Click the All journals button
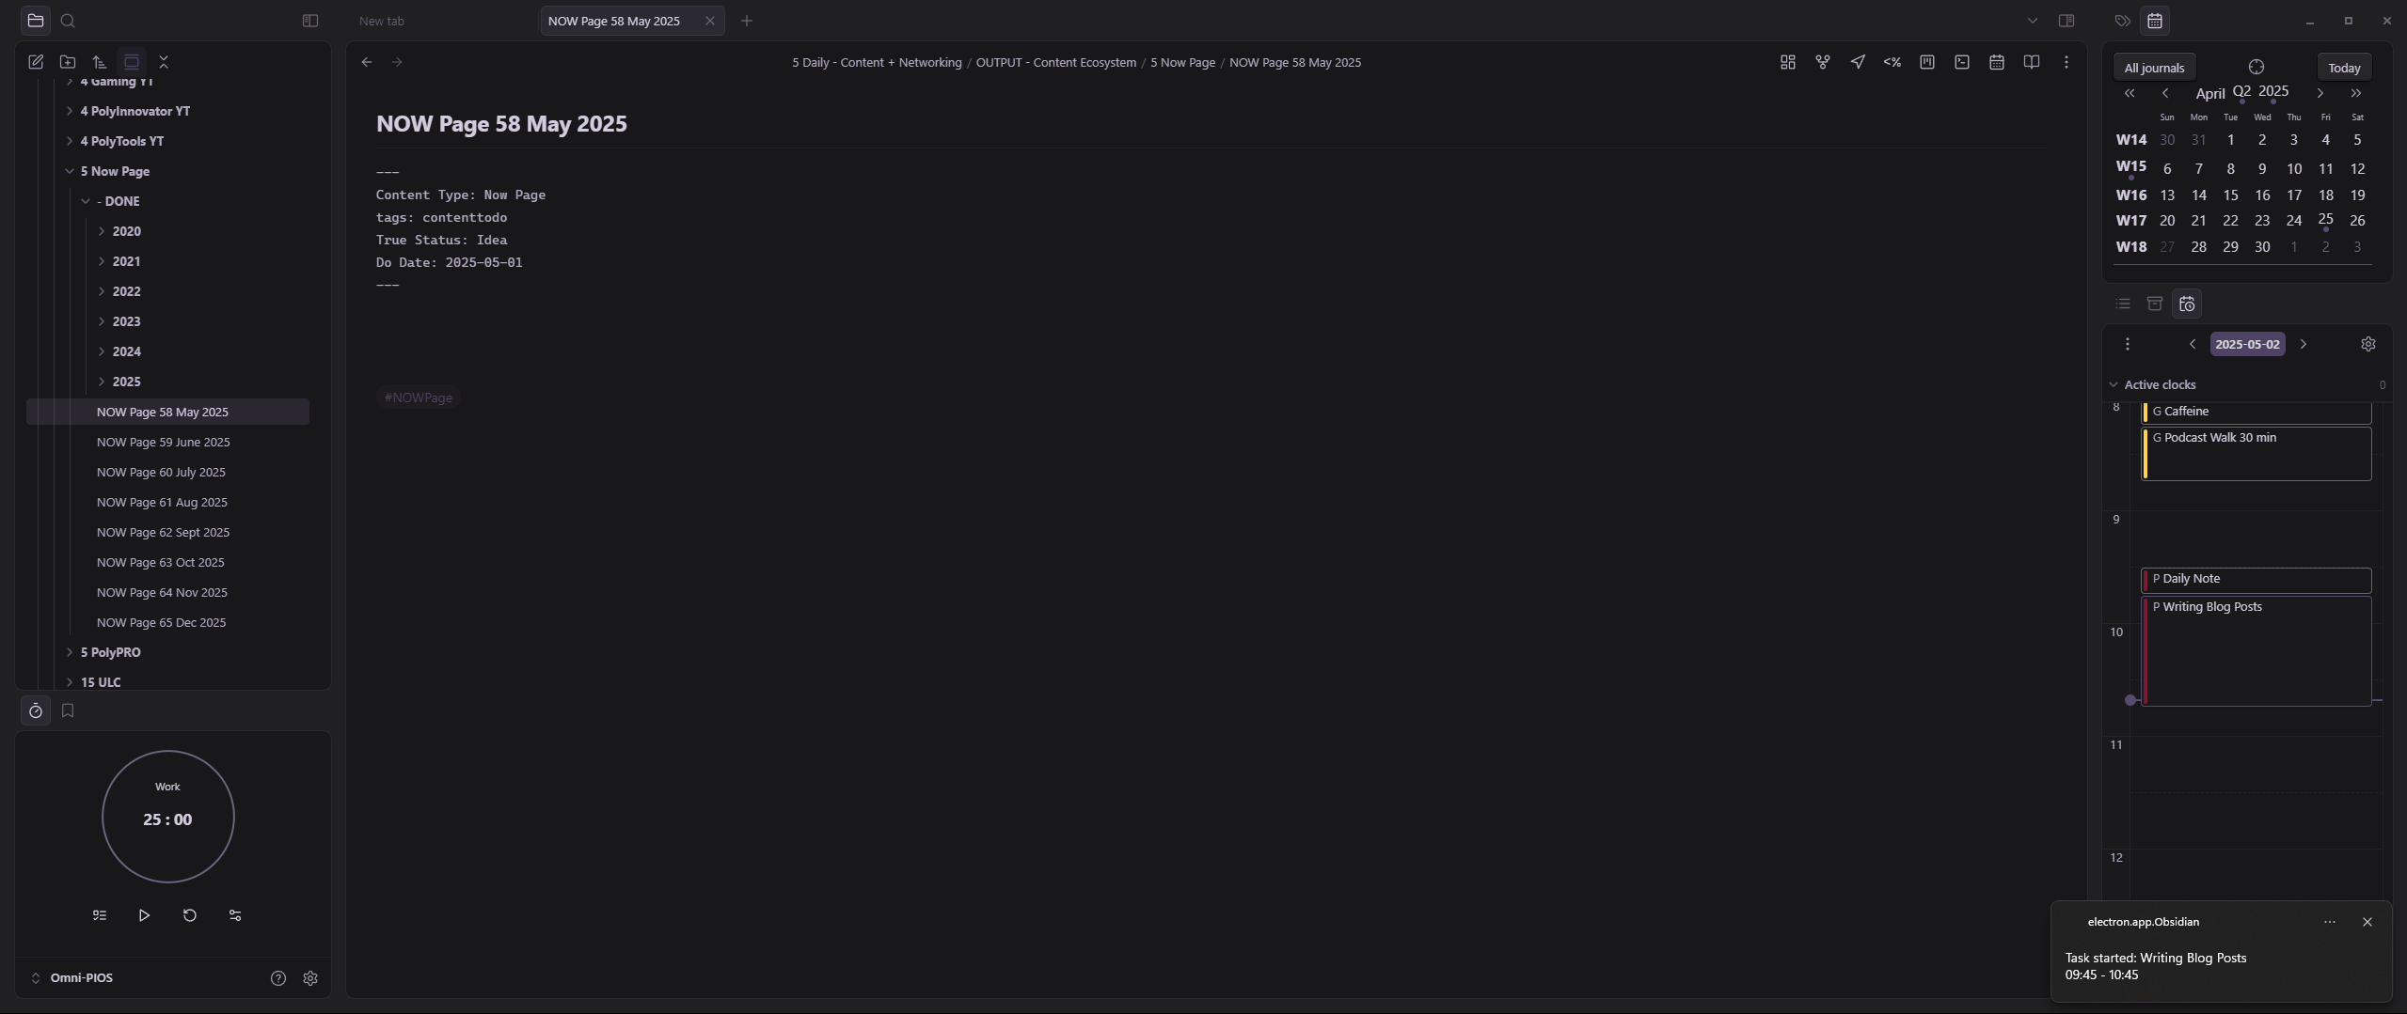This screenshot has width=2407, height=1014. [2153, 68]
